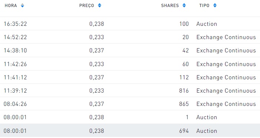260x138 pixels.
Task: Select the 14:38:10 trade row
Action: pyautogui.click(x=130, y=50)
